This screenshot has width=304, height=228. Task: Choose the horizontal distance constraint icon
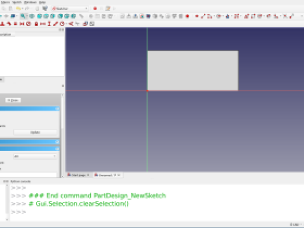(43, 24)
